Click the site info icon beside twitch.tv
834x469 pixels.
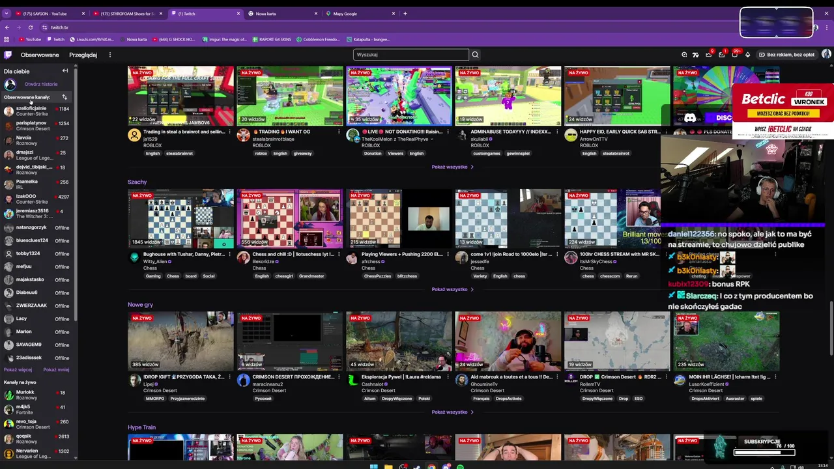44,27
